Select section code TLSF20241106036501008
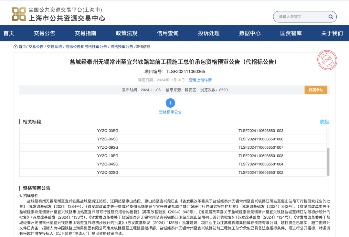The width and height of the screenshot is (349, 237). click(x=261, y=156)
